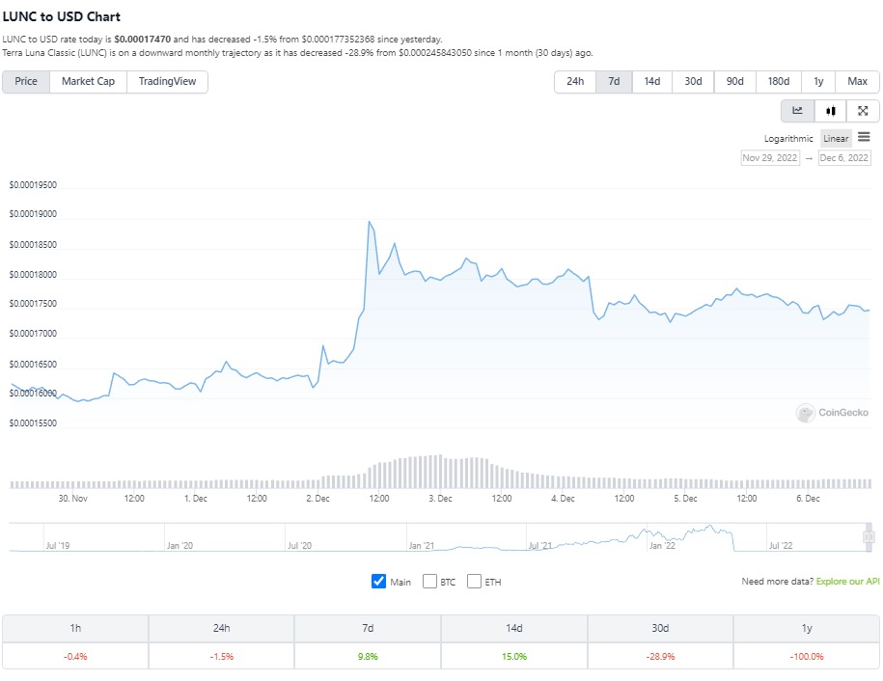Enable the BTC comparison checkbox
This screenshot has height=681, width=883.
[429, 581]
